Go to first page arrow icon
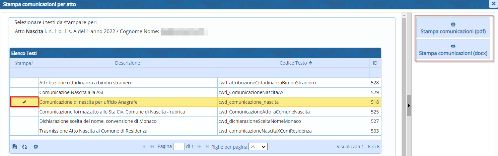This screenshot has height=156, width=498. pyautogui.click(x=144, y=147)
